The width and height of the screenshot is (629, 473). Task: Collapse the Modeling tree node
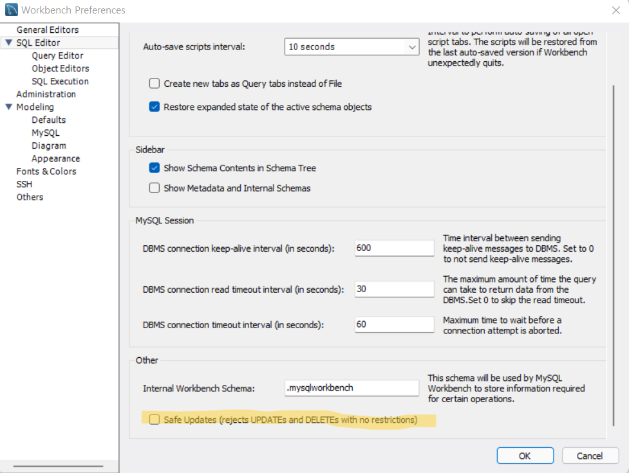[8, 107]
